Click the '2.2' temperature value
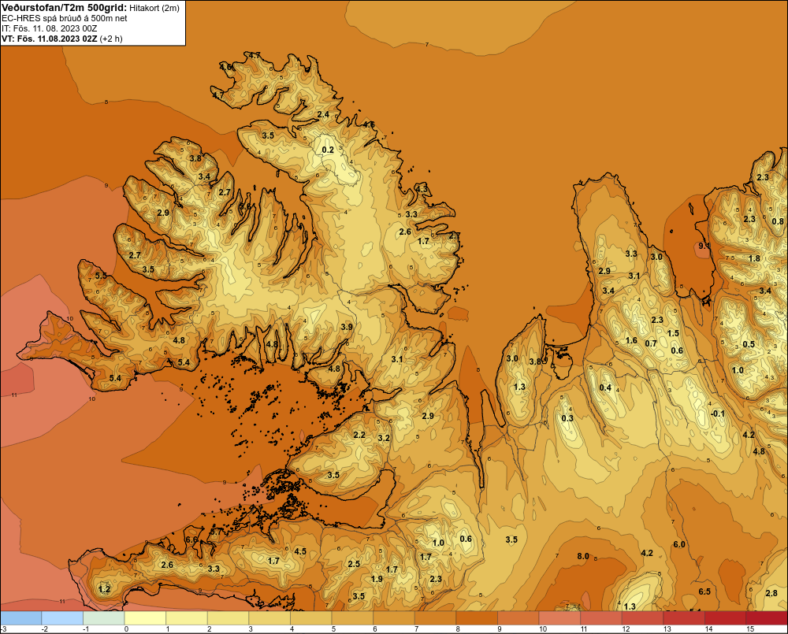Screen dimensions: 788x634 359,435
